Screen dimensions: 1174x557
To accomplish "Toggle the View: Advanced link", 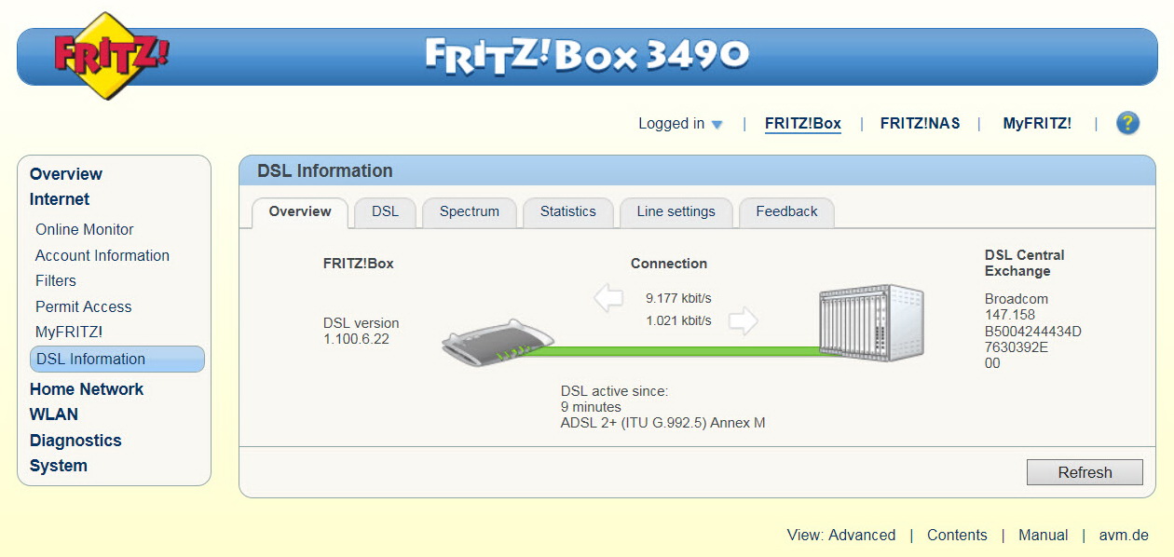I will pos(841,536).
